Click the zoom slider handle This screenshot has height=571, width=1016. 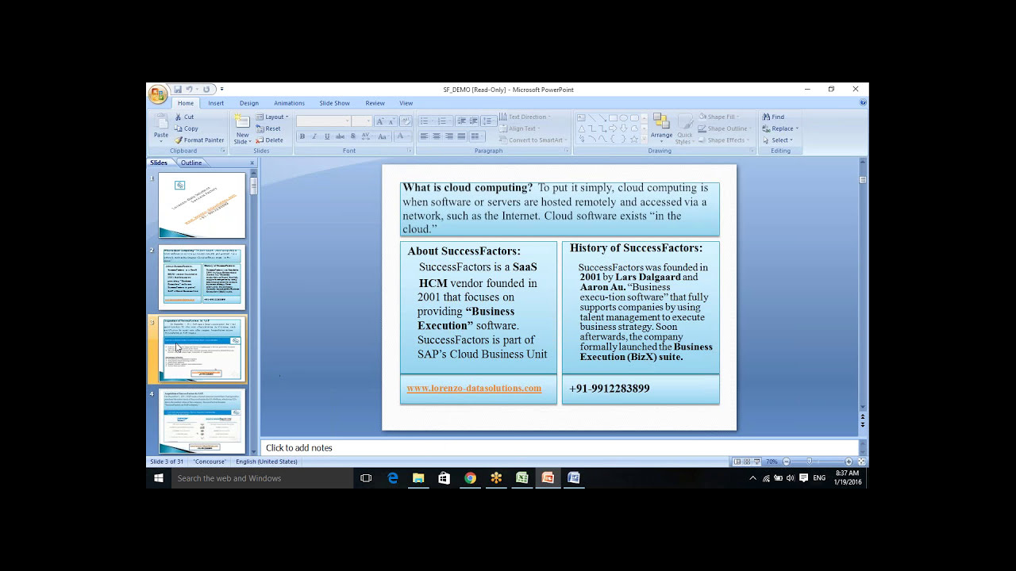[809, 462]
